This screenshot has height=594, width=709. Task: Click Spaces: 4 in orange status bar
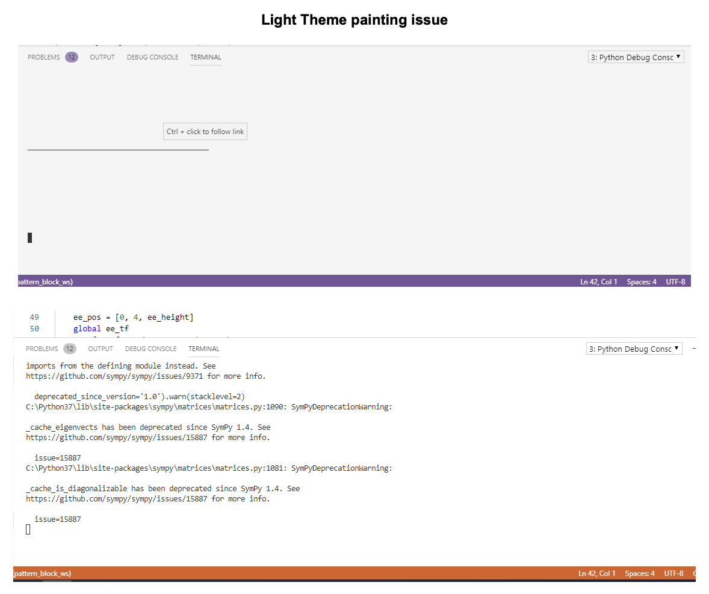click(x=640, y=574)
